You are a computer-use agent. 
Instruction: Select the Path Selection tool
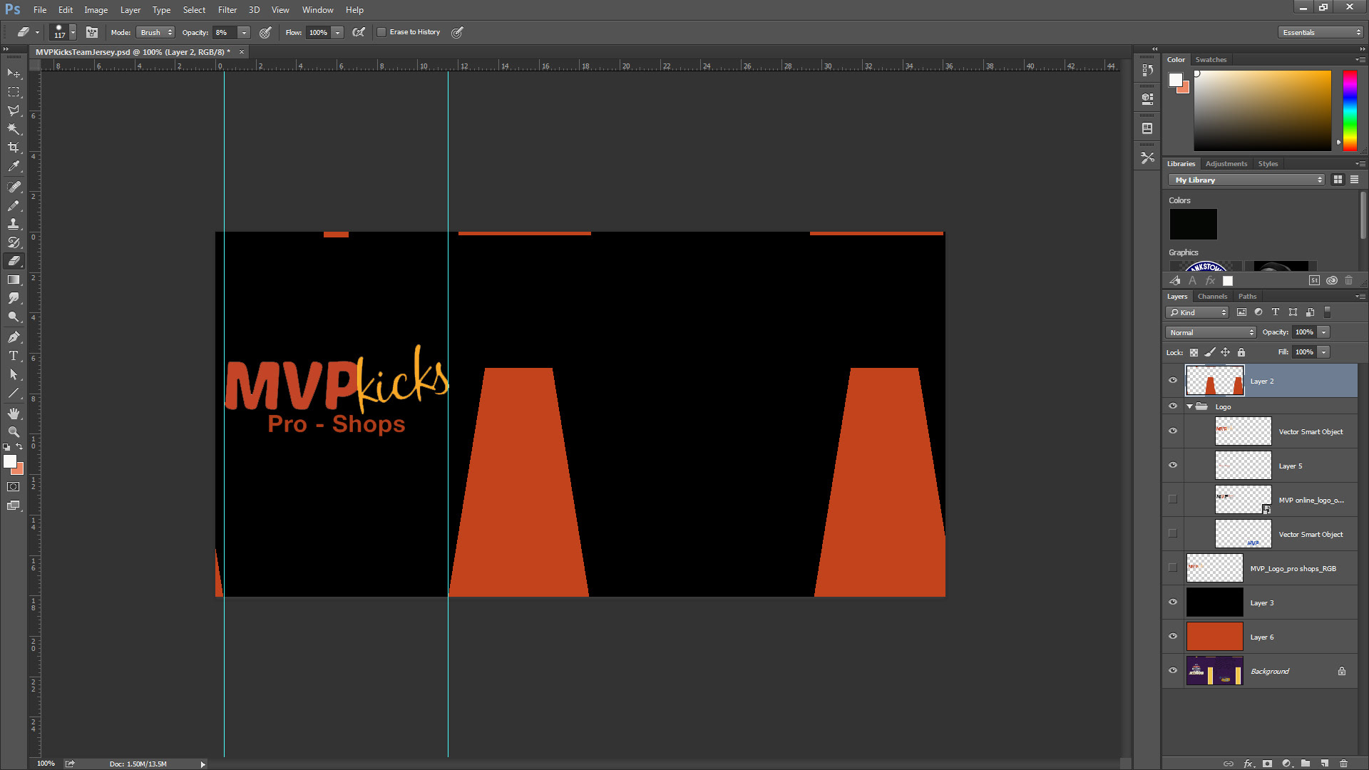14,374
